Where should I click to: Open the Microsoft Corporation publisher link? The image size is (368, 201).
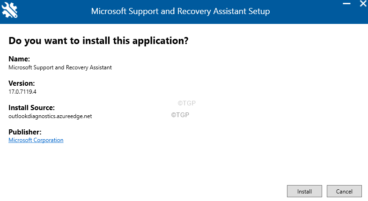coord(36,140)
